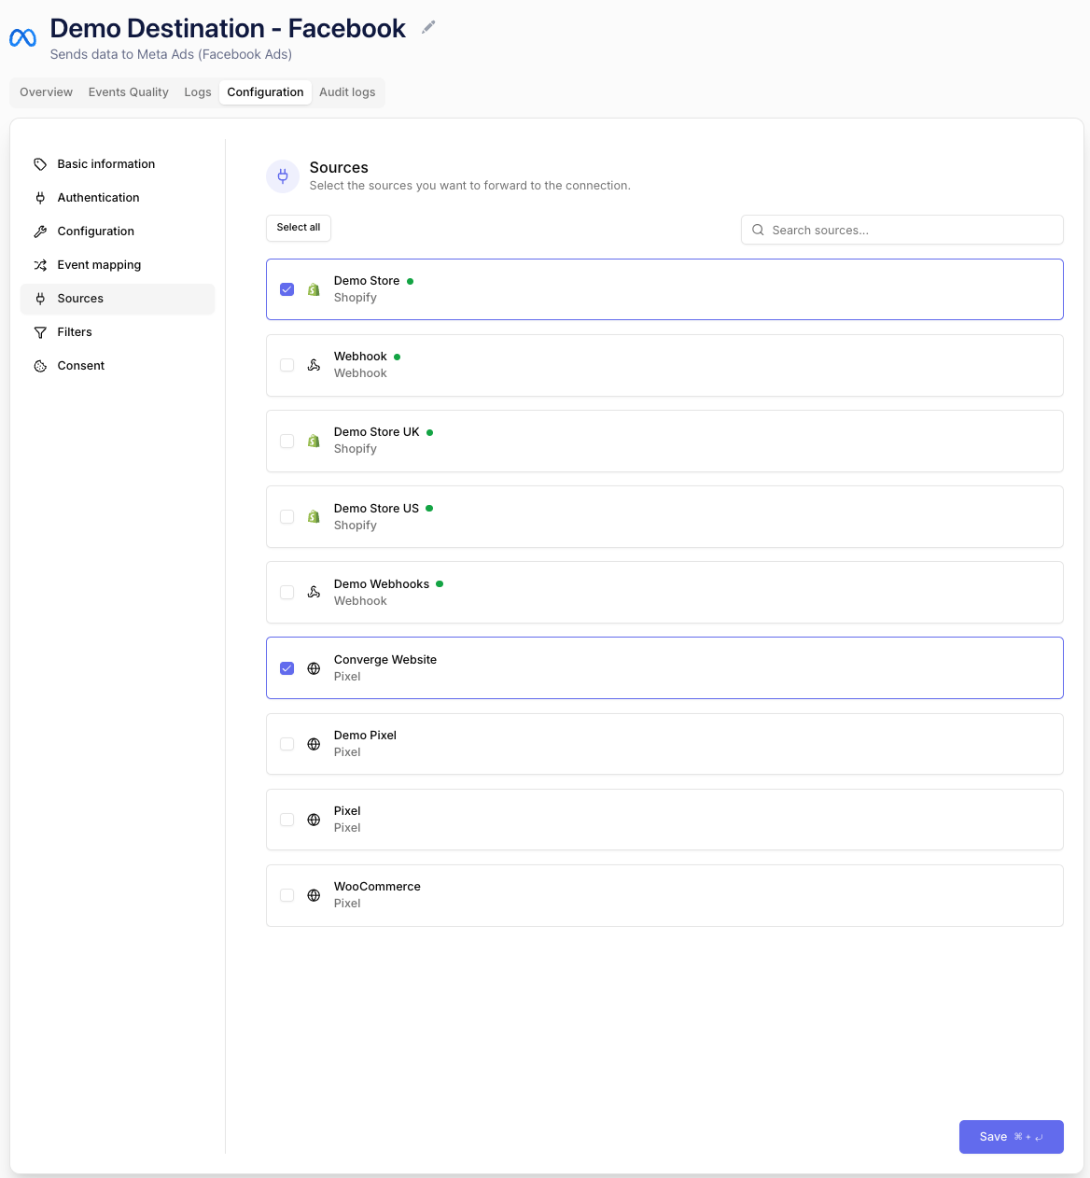Open the Filters section

coord(118,332)
